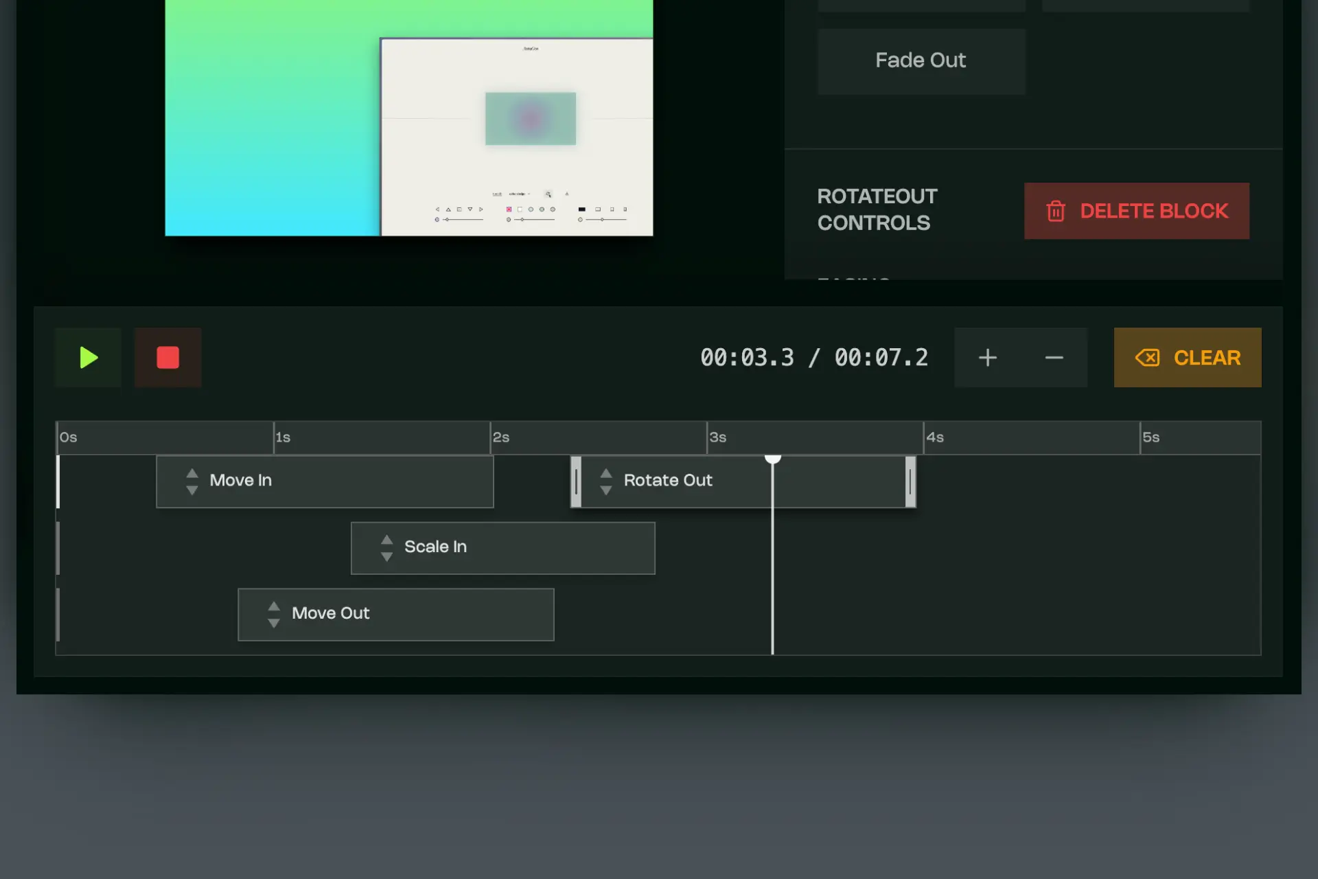This screenshot has height=879, width=1318.
Task: Click the playhead marker near the 3s mark
Action: [773, 459]
